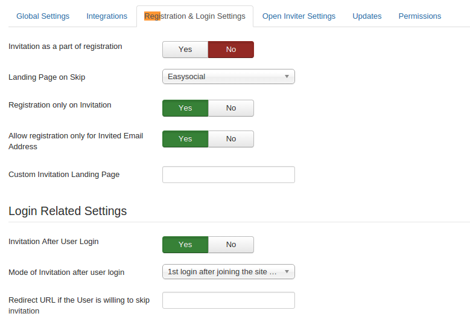This screenshot has height=319, width=470.
Task: Choose Yes for Invited Email Address registration
Action: point(185,139)
